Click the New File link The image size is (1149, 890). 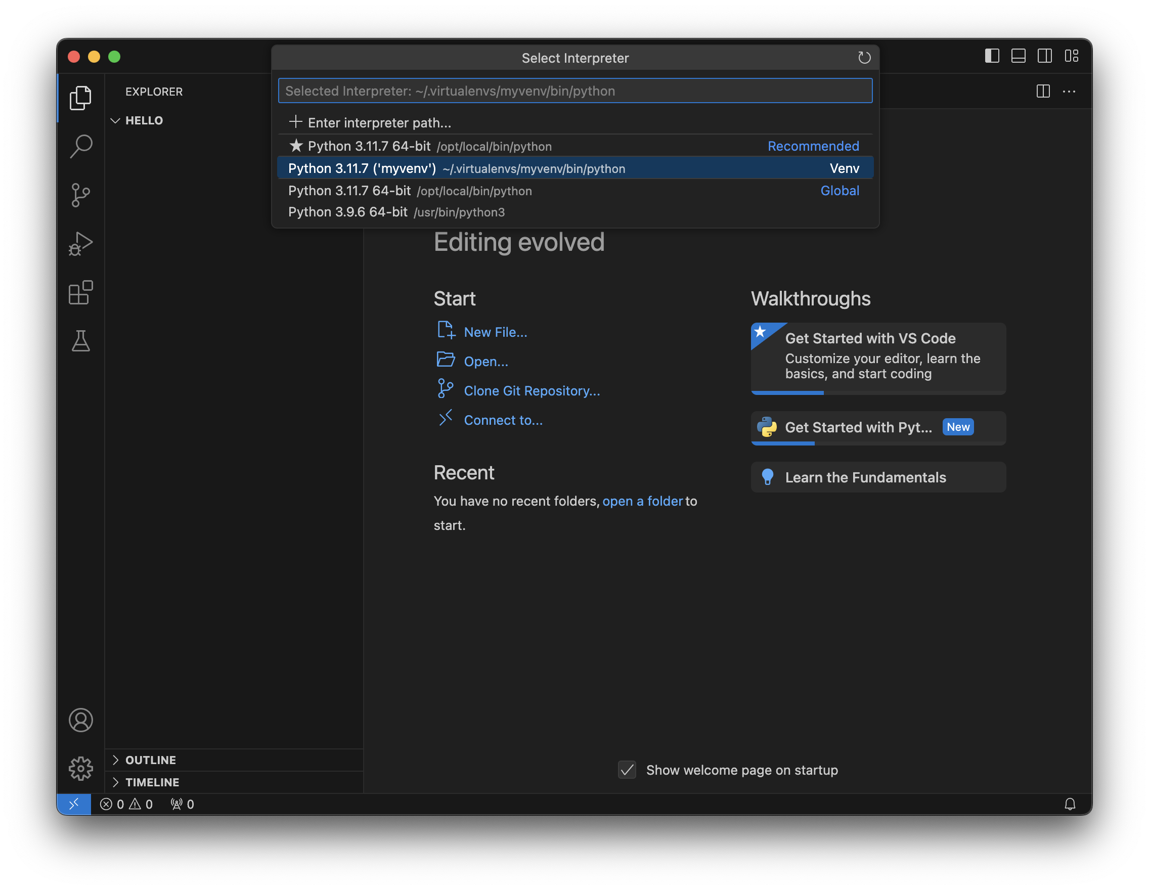click(x=496, y=332)
